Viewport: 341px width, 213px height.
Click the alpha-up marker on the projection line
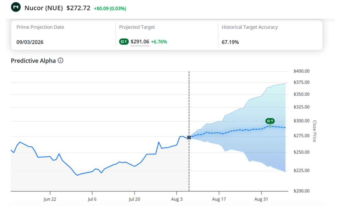[270, 121]
